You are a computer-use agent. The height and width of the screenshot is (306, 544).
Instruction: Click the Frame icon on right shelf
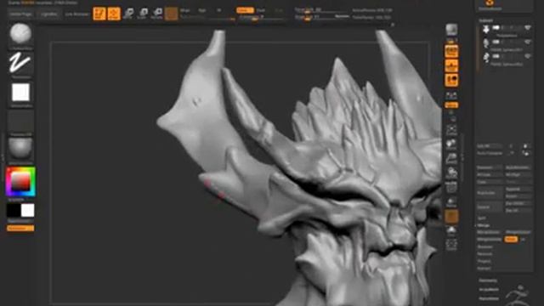[451, 130]
